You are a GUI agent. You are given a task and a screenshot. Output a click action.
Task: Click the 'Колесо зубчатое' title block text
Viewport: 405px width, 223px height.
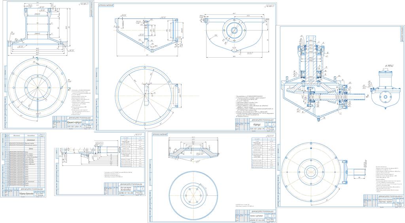[x=257, y=215]
